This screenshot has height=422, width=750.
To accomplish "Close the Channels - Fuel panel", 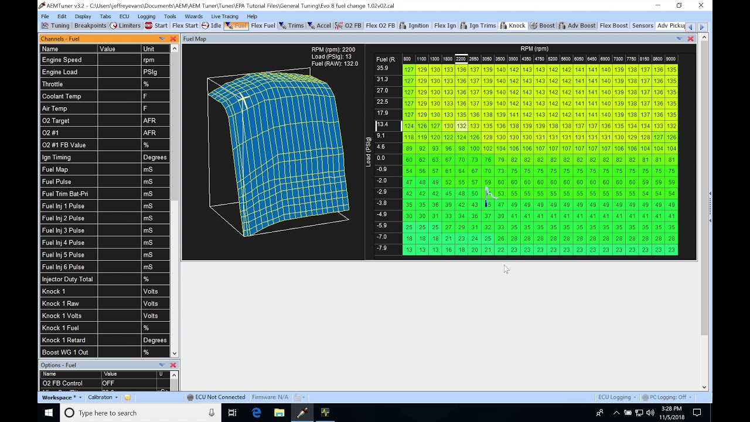I will (x=173, y=39).
